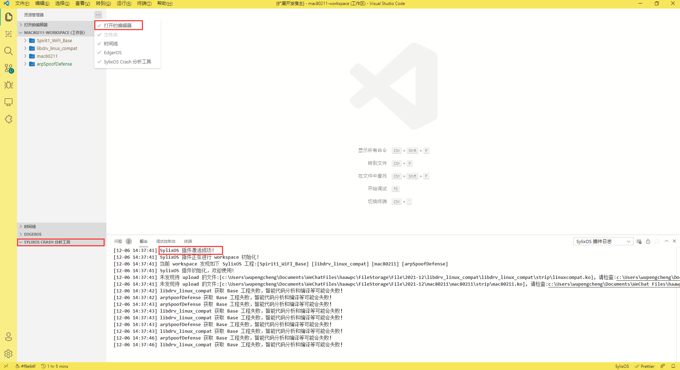Click the 'SylixOS 插件激活成功!' log line

tap(187, 251)
